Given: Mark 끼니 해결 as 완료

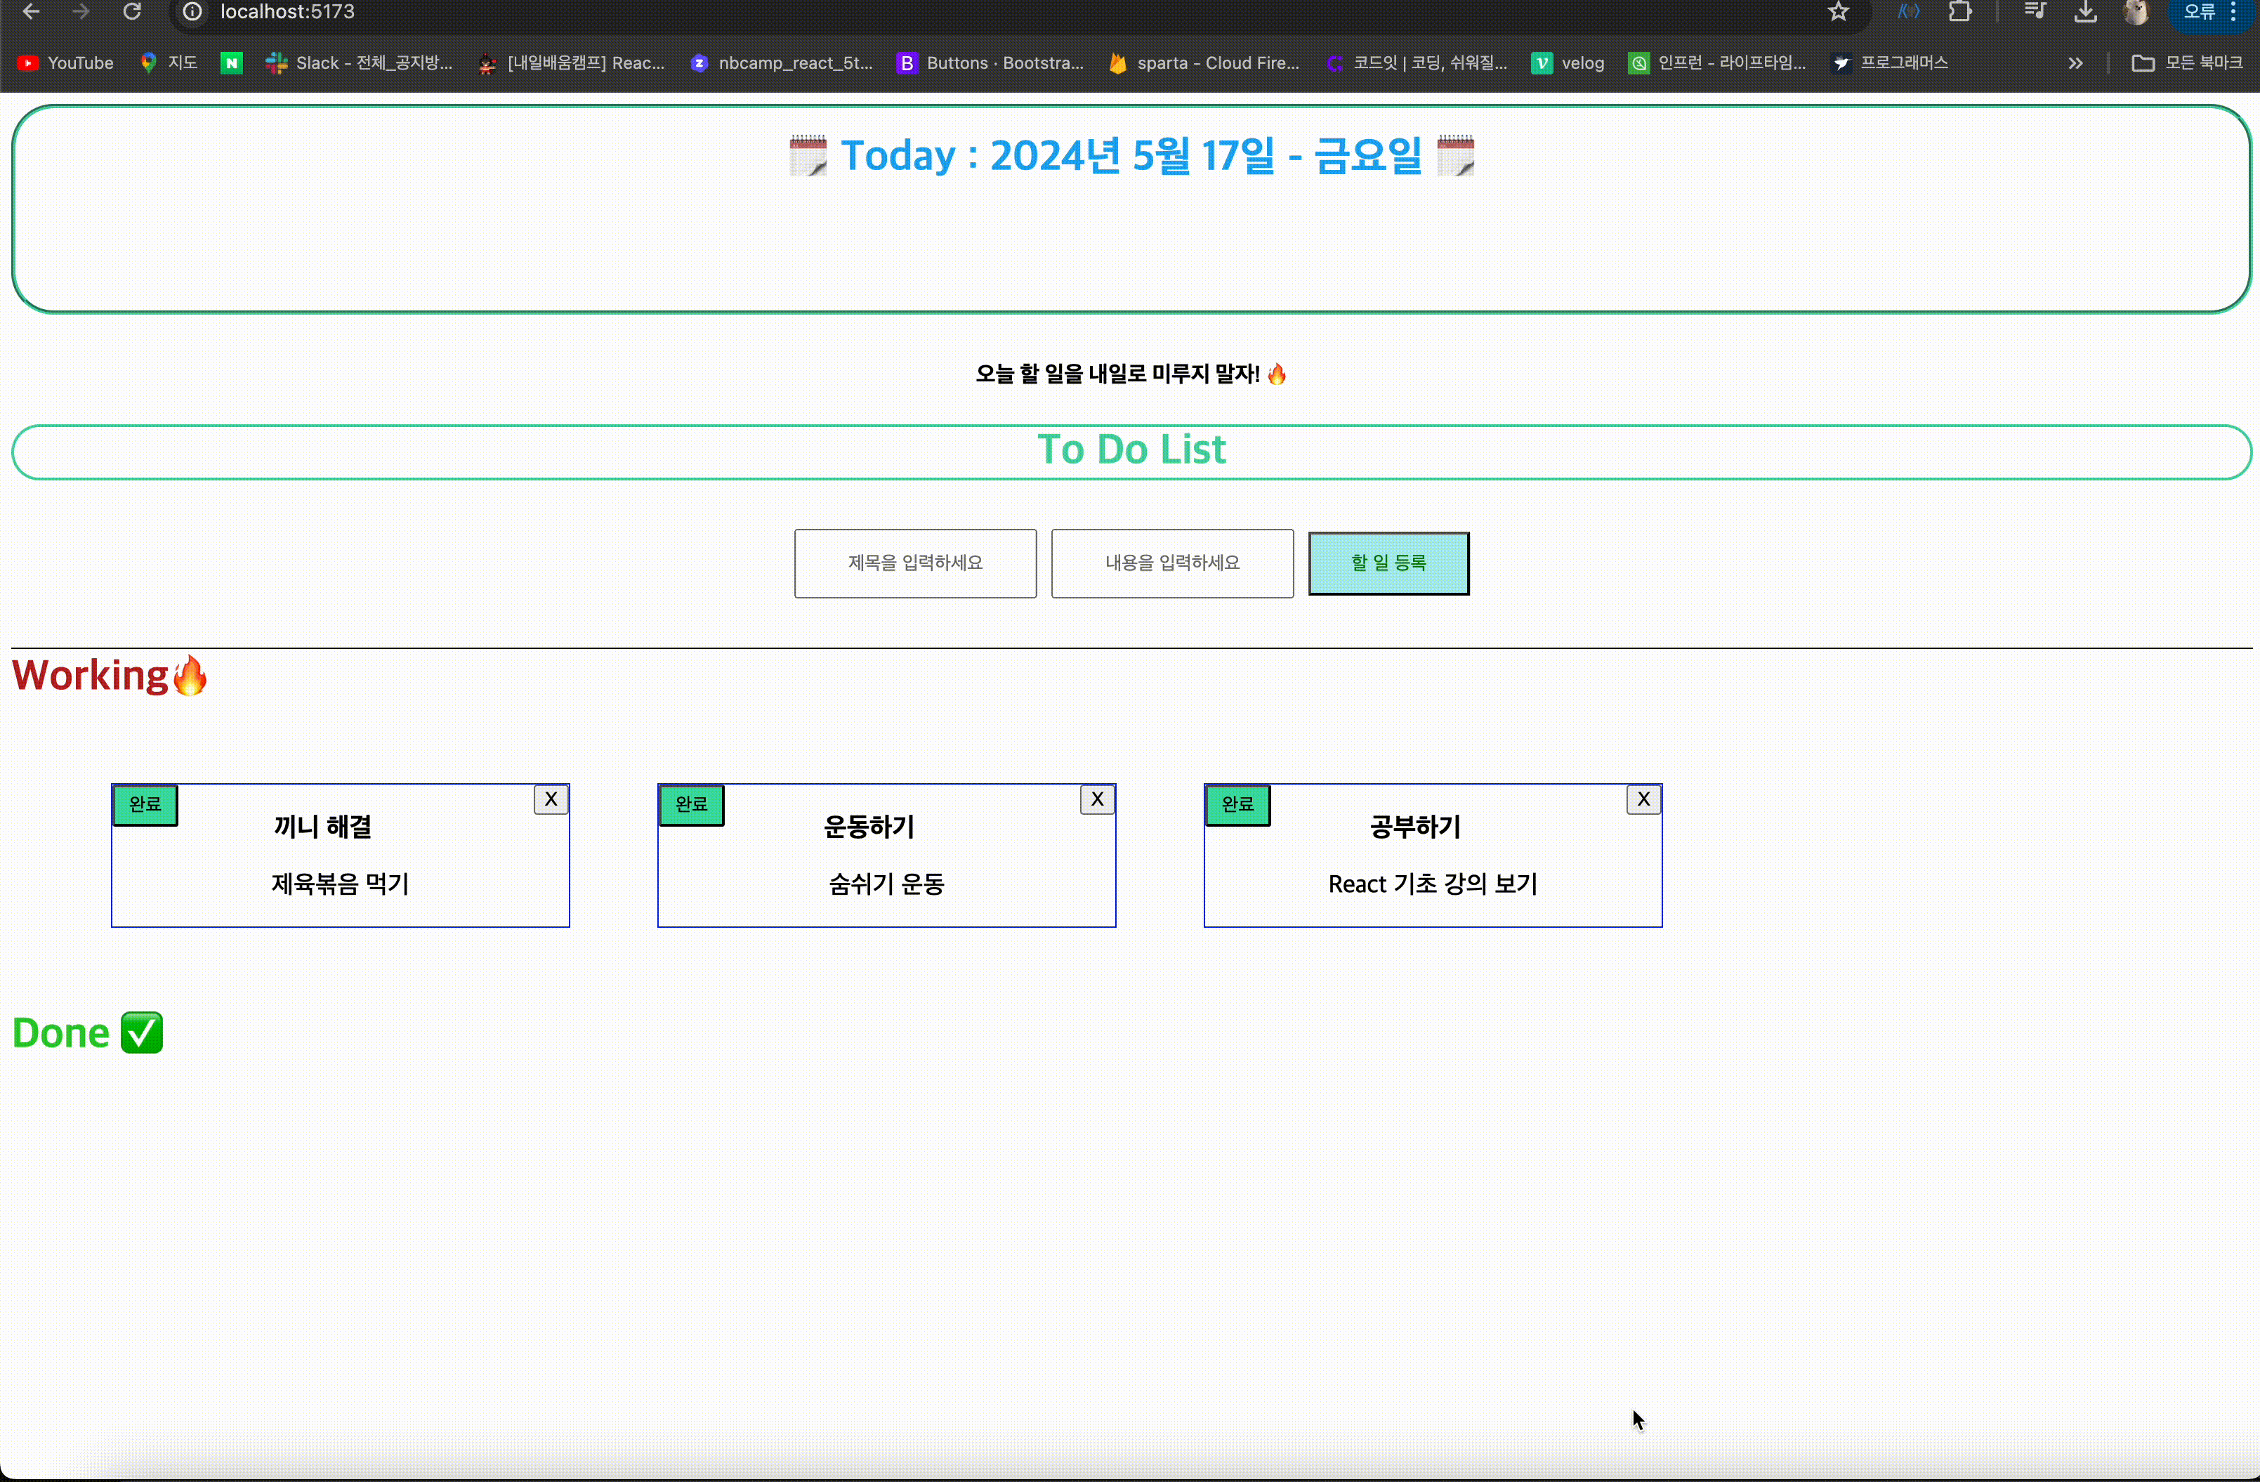Looking at the screenshot, I should tap(145, 804).
